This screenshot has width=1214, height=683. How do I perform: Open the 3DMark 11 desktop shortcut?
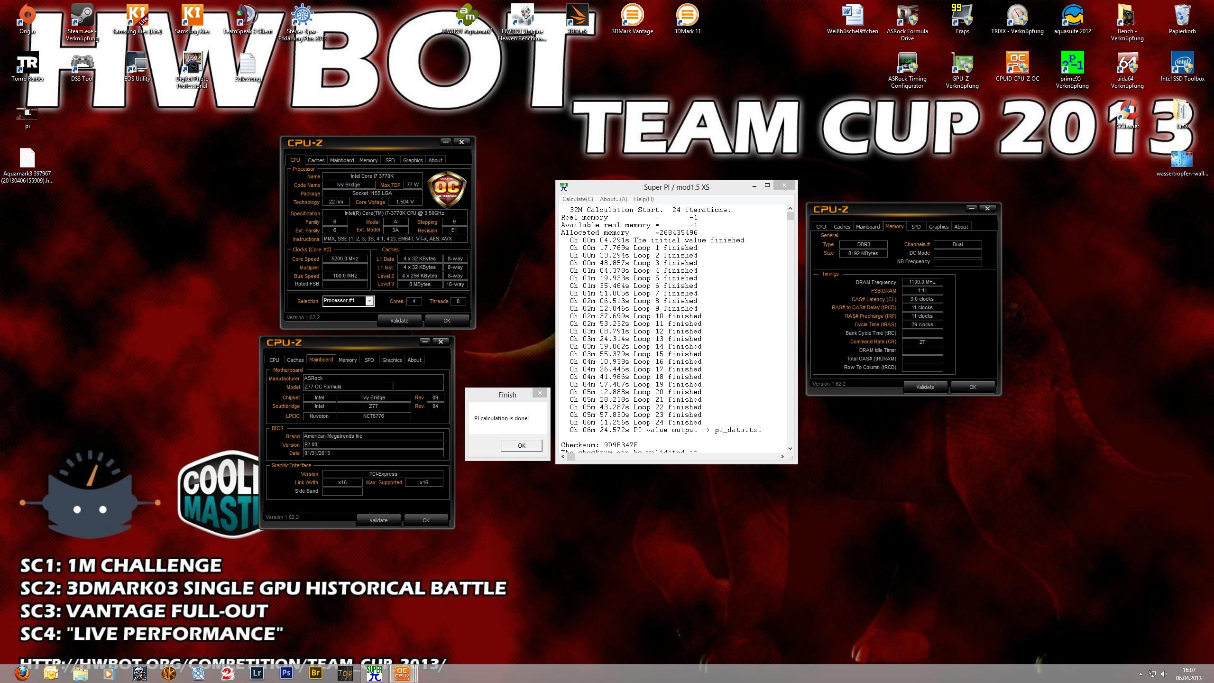click(x=687, y=19)
